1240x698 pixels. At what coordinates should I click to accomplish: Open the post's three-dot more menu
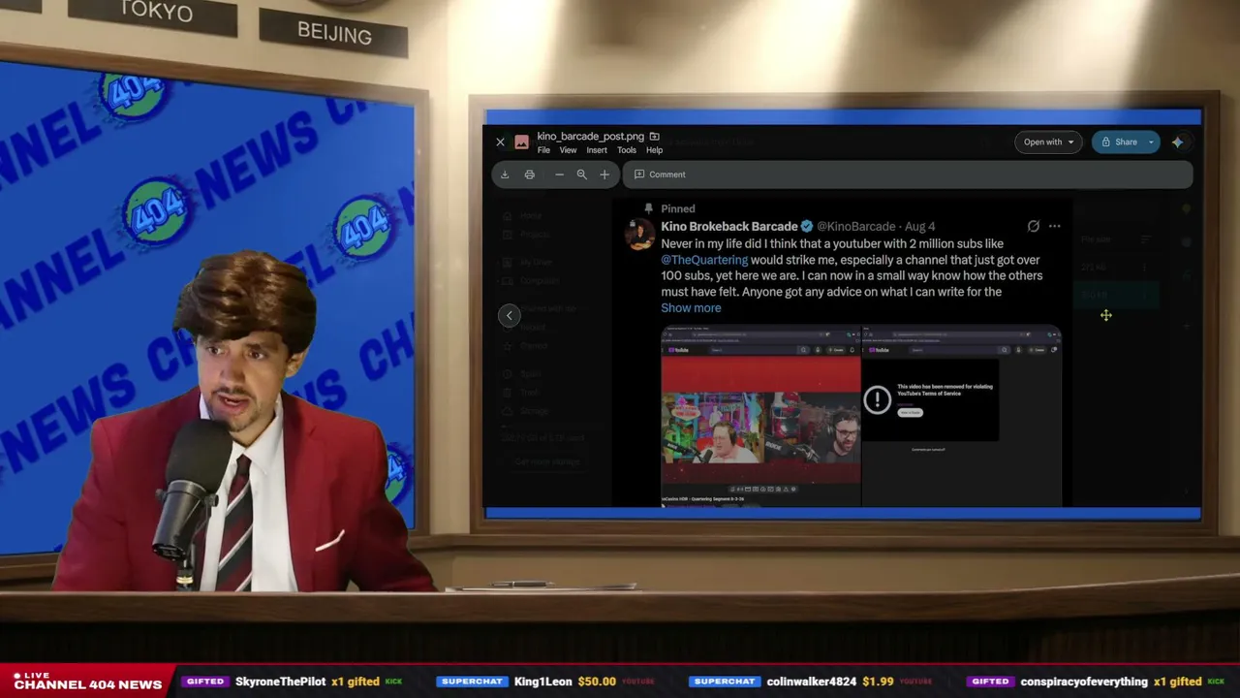1054,227
